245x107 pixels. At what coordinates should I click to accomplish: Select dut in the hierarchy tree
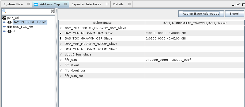coord(15,31)
